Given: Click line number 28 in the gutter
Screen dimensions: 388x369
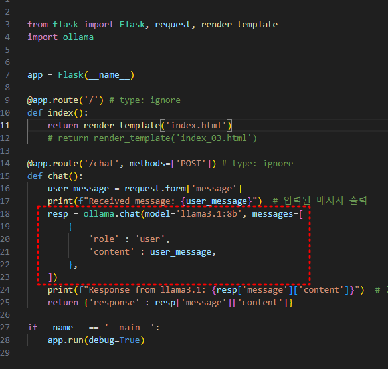Looking at the screenshot, I should (x=5, y=340).
